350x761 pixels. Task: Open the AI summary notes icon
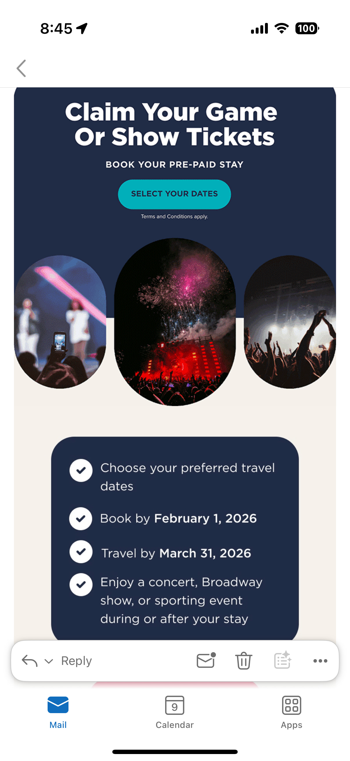pos(282,660)
